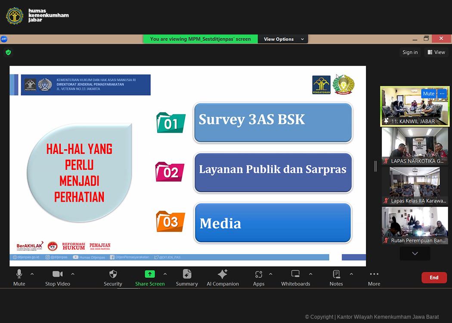The width and height of the screenshot is (452, 323).
Task: Open the View Options dropdown
Action: [283, 39]
